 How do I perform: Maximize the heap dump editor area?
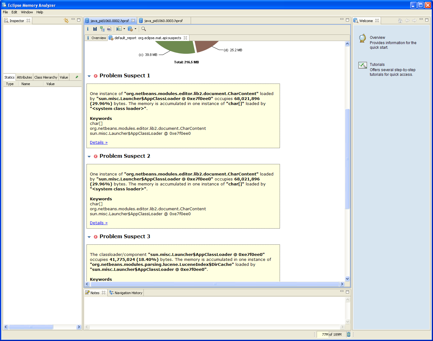pyautogui.click(x=347, y=20)
